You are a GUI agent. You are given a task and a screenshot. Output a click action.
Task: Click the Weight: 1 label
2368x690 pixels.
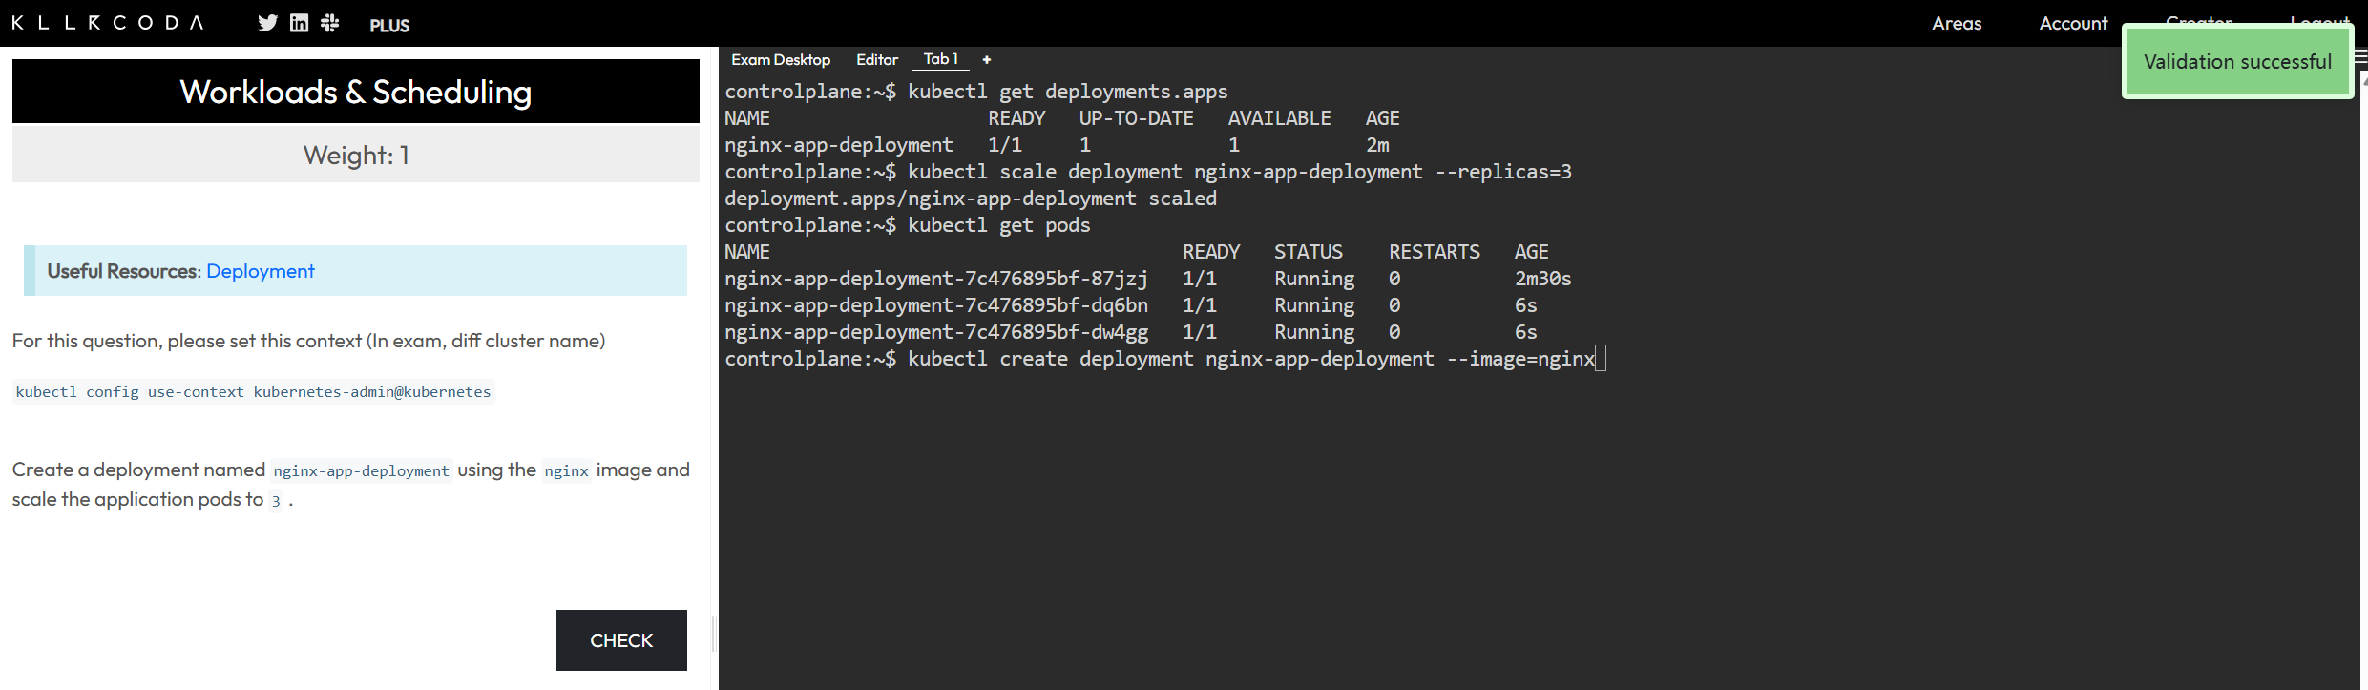356,155
